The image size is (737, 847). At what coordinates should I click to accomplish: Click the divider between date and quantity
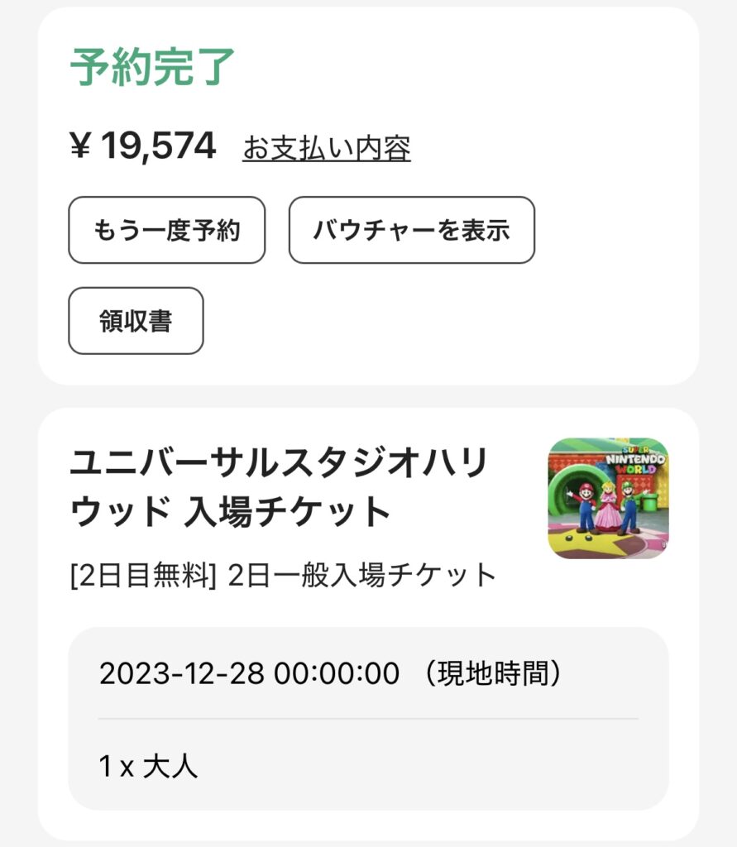pyautogui.click(x=369, y=719)
